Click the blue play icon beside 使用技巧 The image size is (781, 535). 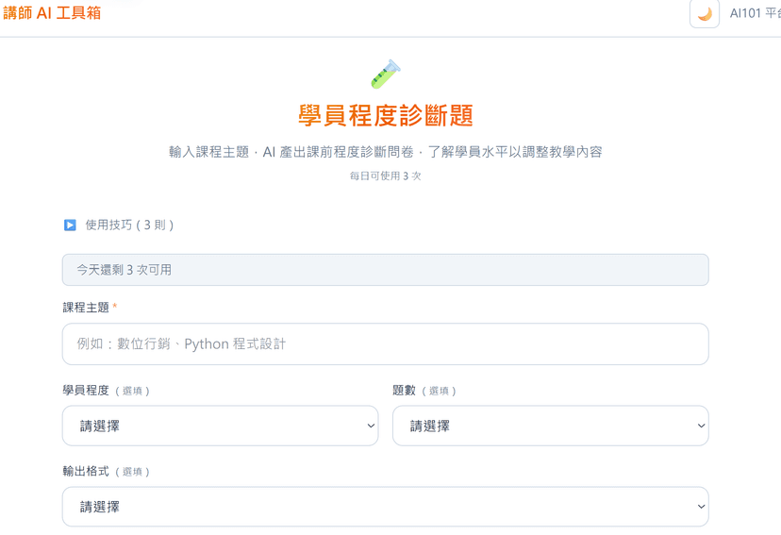[70, 226]
